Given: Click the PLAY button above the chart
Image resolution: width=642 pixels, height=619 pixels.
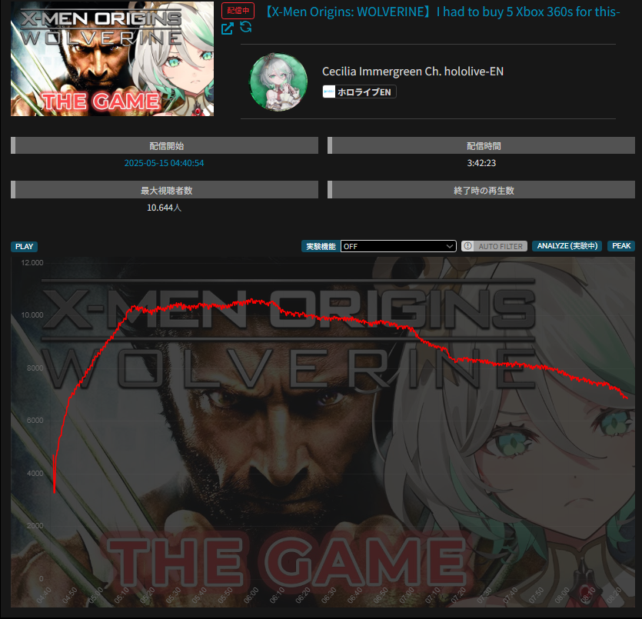Looking at the screenshot, I should pyautogui.click(x=24, y=247).
